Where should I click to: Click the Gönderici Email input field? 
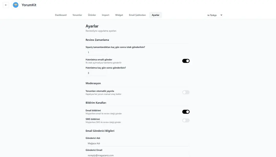(137, 155)
